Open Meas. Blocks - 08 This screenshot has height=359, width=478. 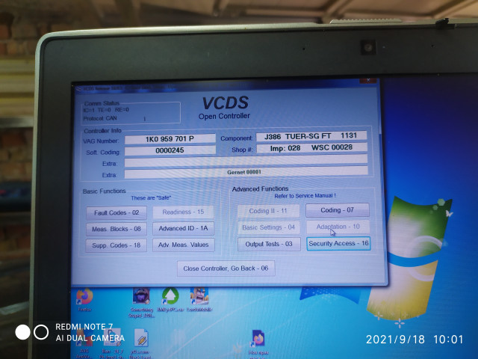pos(117,229)
